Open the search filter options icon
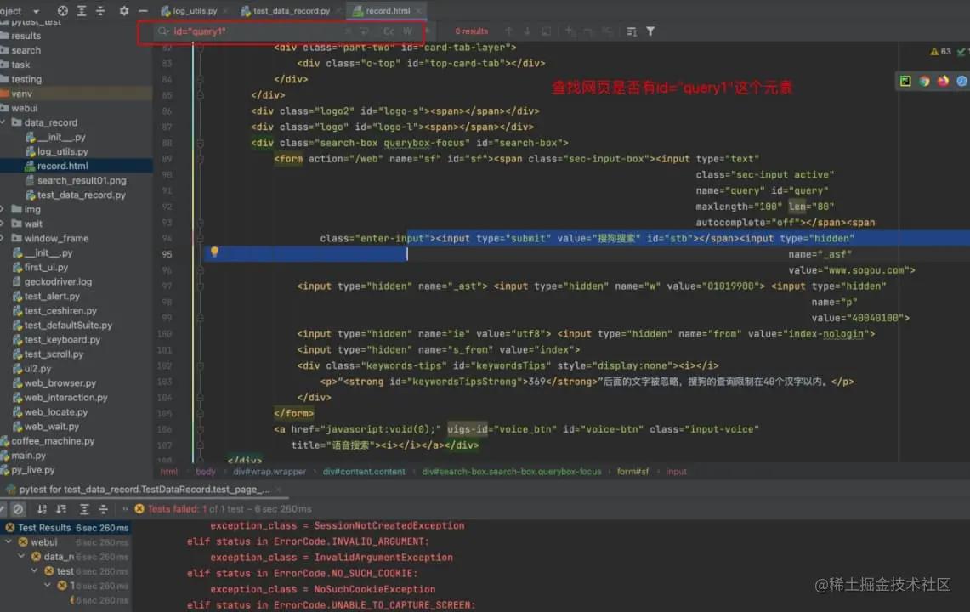This screenshot has width=970, height=612. (651, 31)
